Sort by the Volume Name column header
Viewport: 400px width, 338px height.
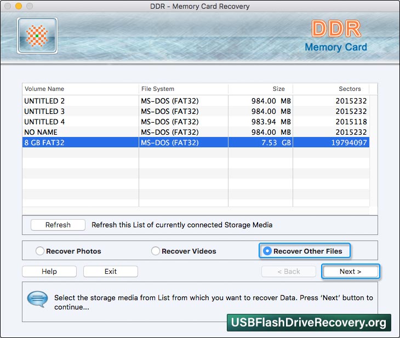click(81, 89)
